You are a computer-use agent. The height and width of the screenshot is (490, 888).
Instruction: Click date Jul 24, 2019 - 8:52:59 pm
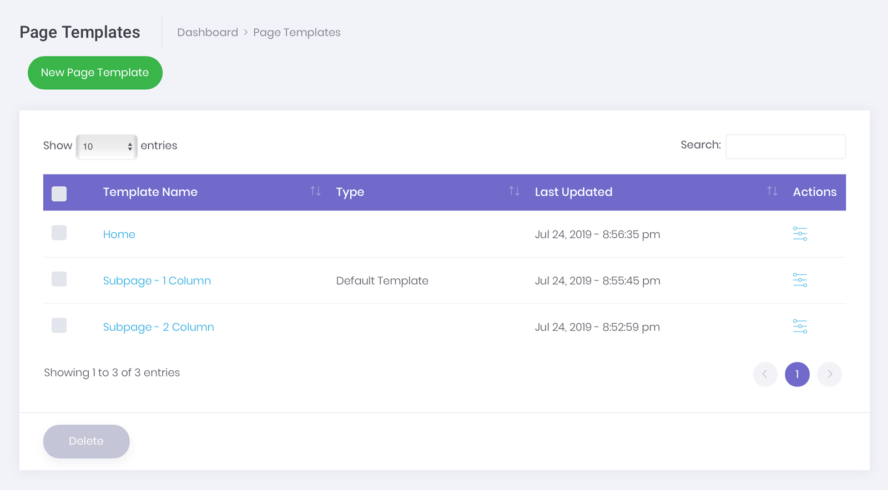(597, 327)
